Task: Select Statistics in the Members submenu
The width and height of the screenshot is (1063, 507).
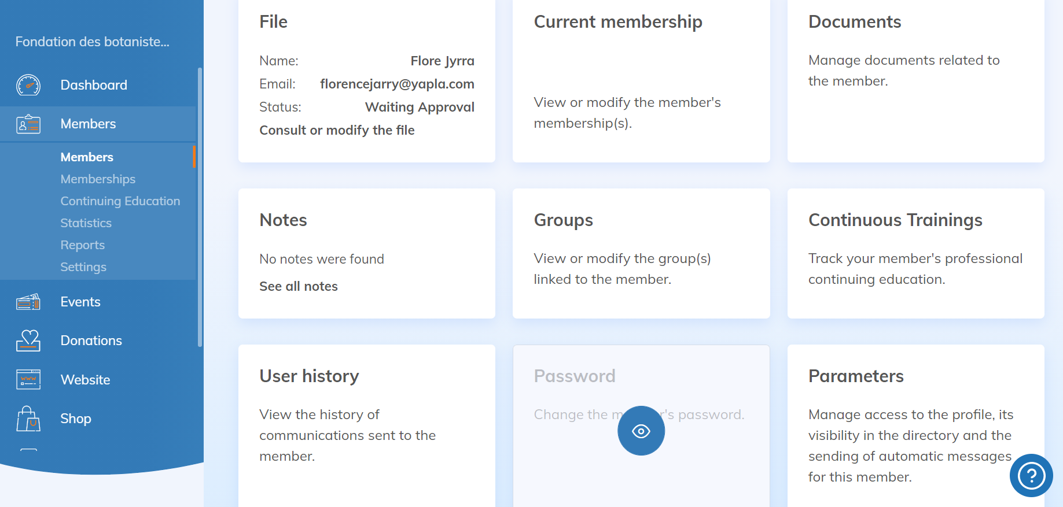Action: (86, 223)
